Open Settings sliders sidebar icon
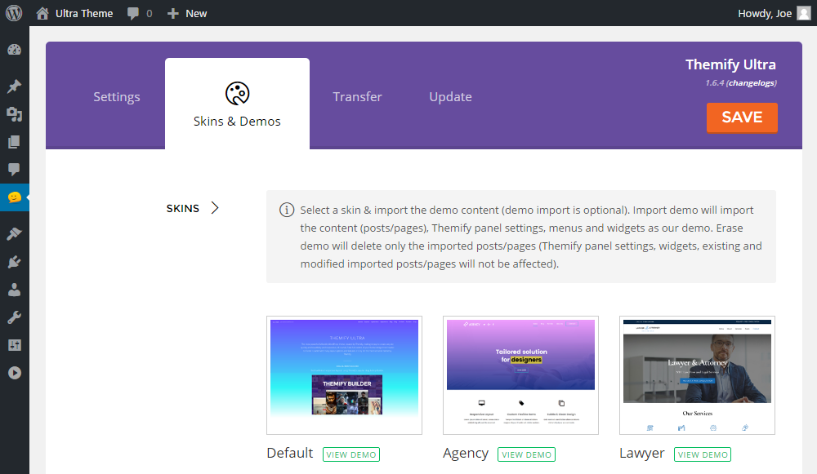Image resolution: width=817 pixels, height=474 pixels. point(14,345)
